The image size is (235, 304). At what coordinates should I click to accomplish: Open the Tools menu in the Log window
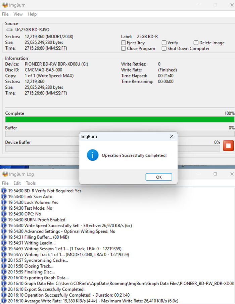pos(31,183)
